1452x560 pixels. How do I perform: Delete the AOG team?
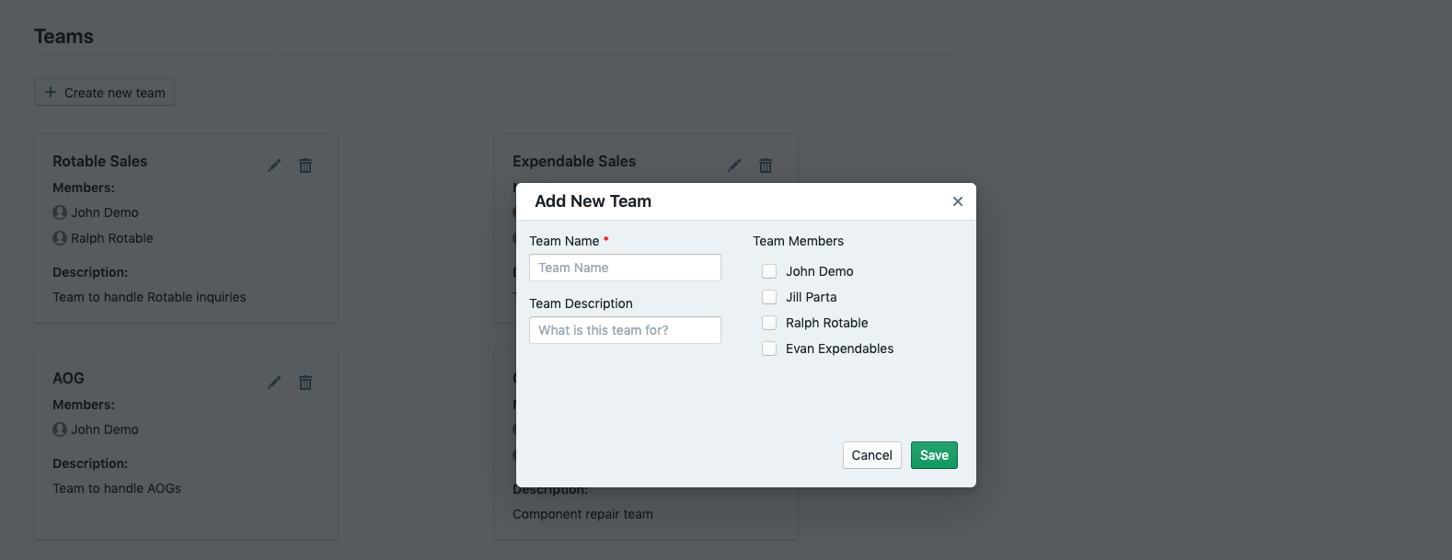pyautogui.click(x=305, y=383)
